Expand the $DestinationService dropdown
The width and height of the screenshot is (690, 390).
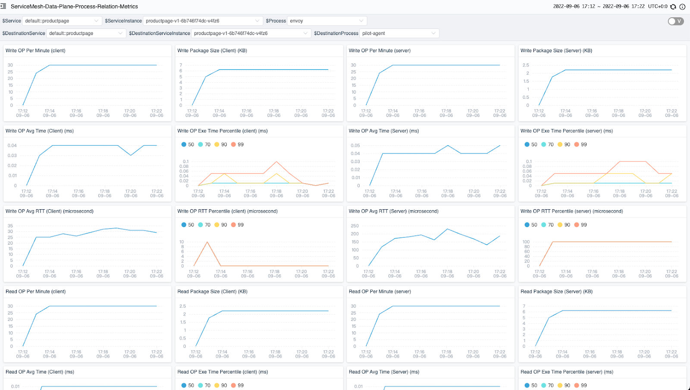click(x=86, y=33)
